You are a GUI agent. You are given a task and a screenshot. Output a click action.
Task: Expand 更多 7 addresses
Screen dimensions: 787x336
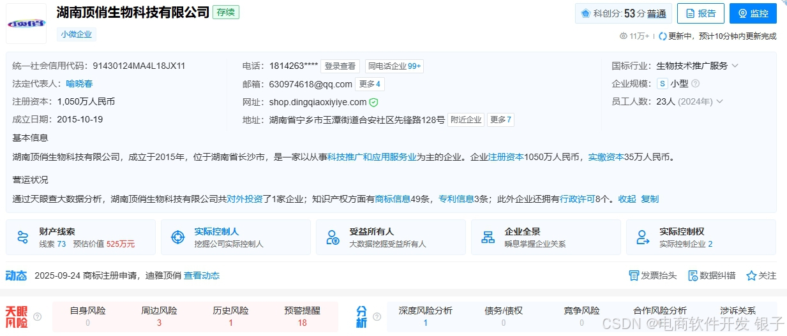tap(501, 120)
